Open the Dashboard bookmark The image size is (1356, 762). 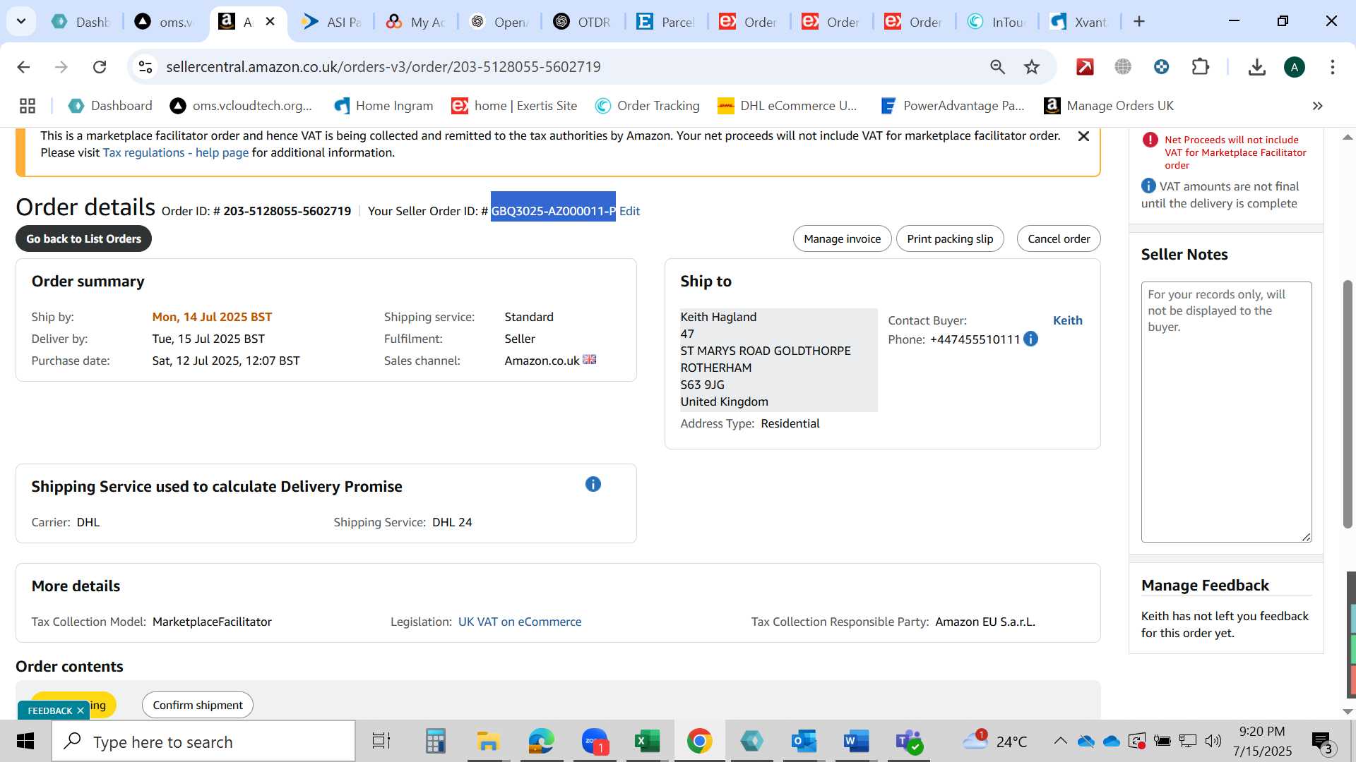(x=110, y=106)
